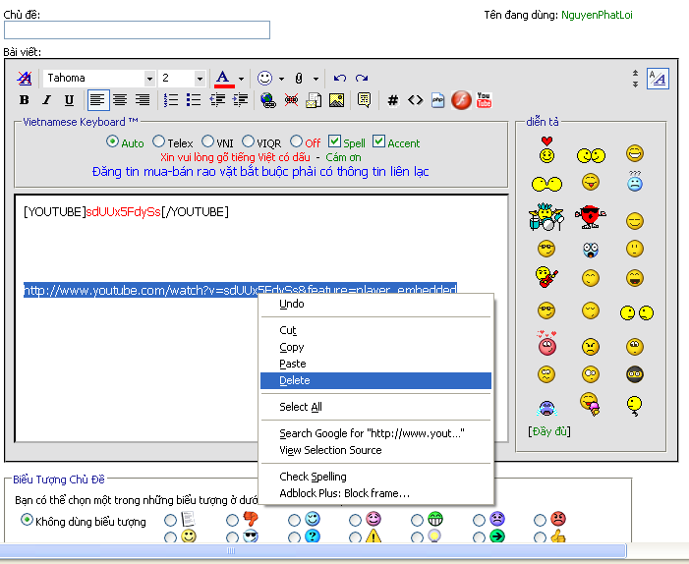Open the font size dropdown

pyautogui.click(x=200, y=78)
